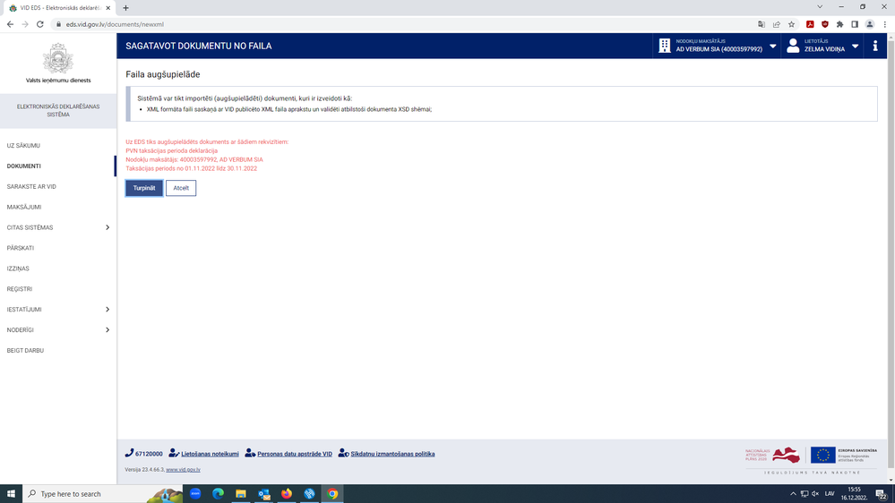
Task: Click the translate page icon
Action: (762, 24)
